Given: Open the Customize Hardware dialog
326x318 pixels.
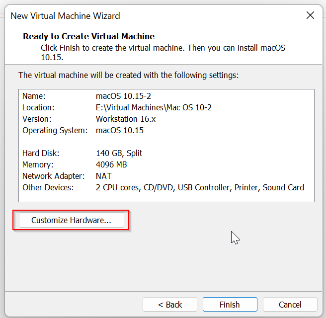Looking at the screenshot, I should pos(71,220).
